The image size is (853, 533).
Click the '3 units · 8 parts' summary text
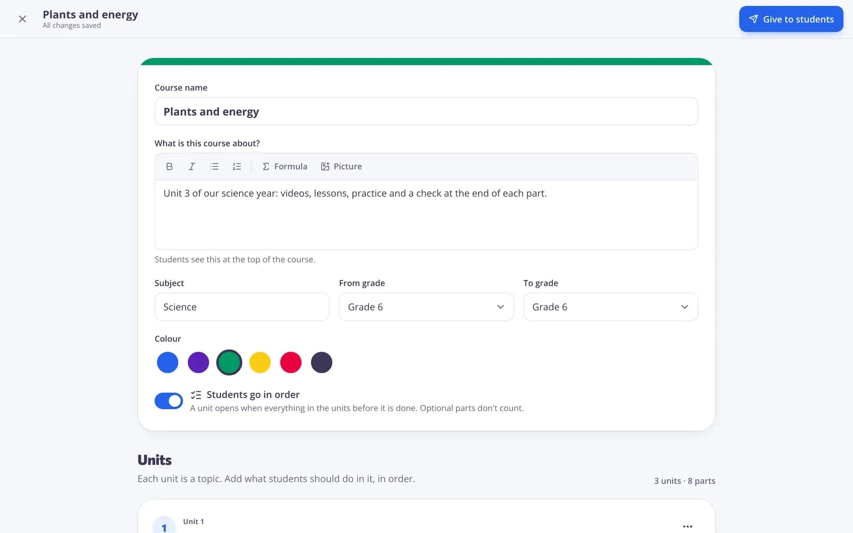(x=685, y=481)
